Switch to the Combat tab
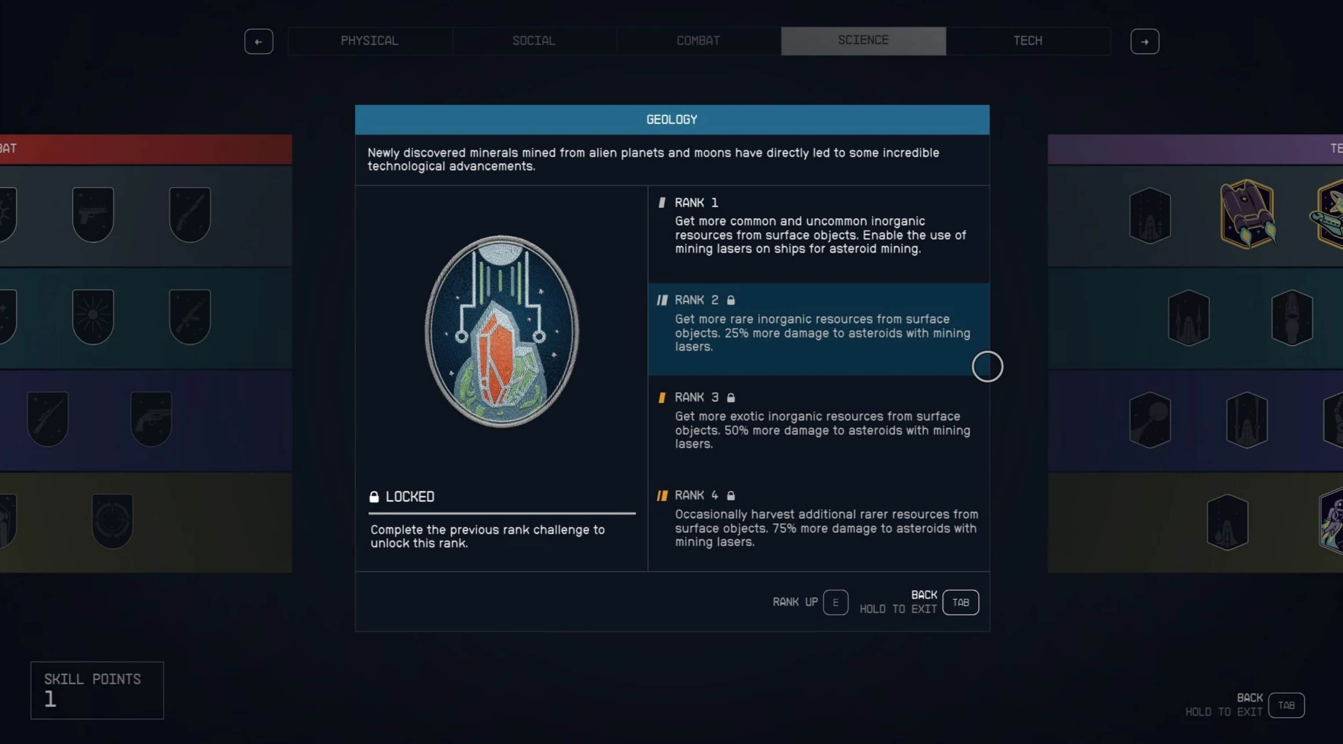 [698, 40]
